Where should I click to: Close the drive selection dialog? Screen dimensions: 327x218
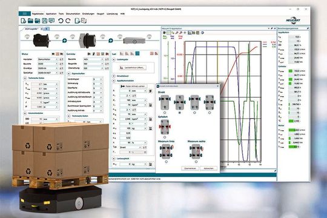tap(217, 86)
